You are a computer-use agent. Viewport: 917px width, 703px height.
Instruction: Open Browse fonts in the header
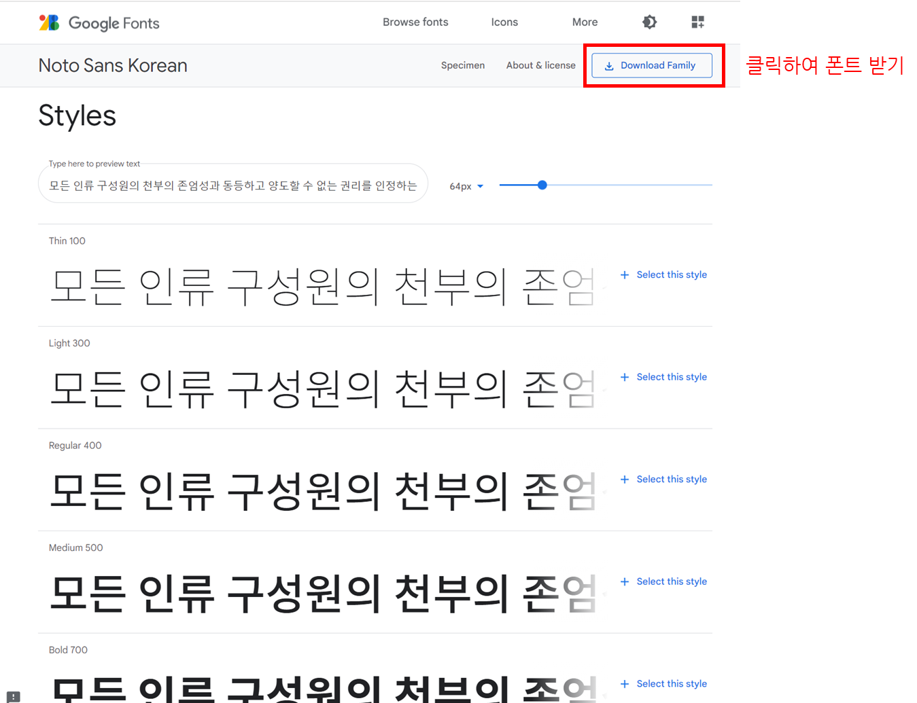tap(415, 22)
